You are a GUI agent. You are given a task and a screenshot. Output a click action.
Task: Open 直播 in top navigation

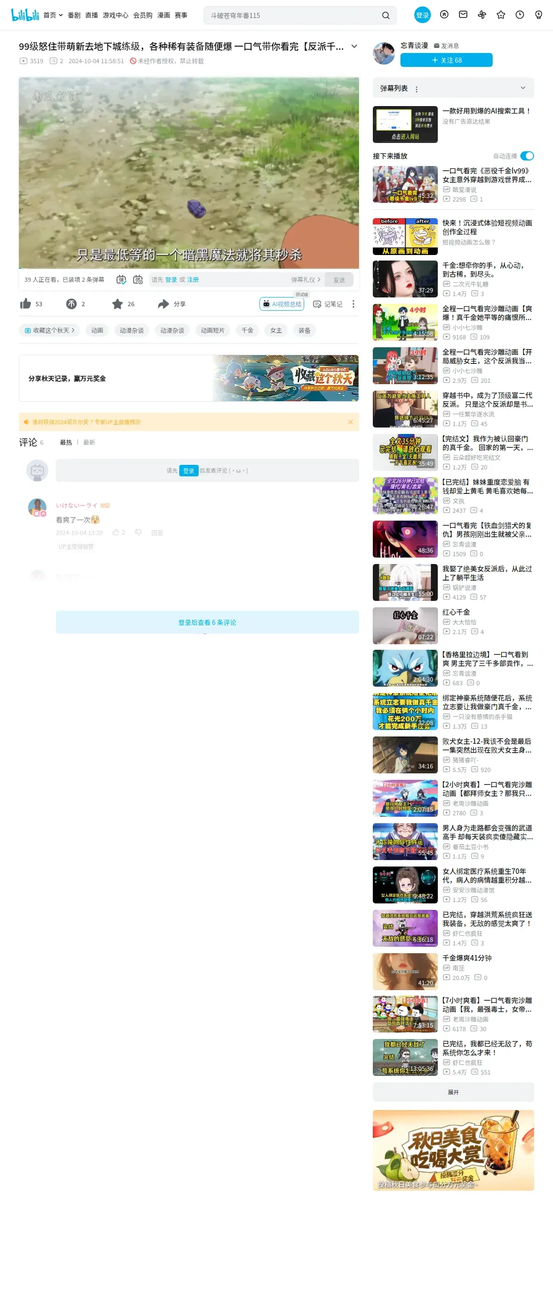[x=92, y=15]
